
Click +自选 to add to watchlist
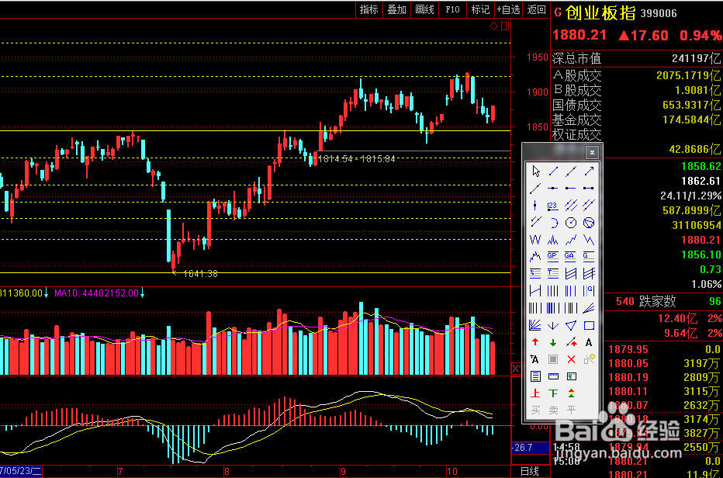coord(508,9)
